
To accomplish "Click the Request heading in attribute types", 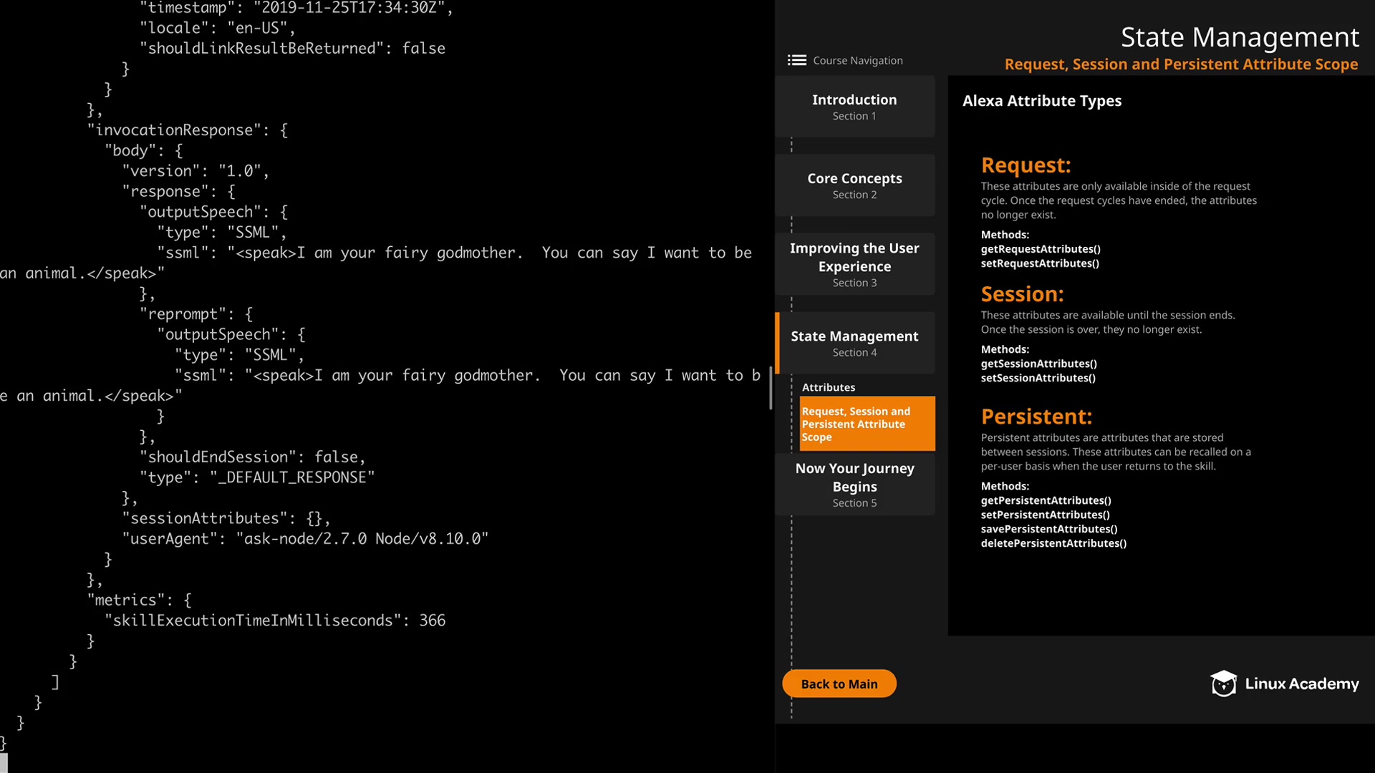I will point(1026,165).
